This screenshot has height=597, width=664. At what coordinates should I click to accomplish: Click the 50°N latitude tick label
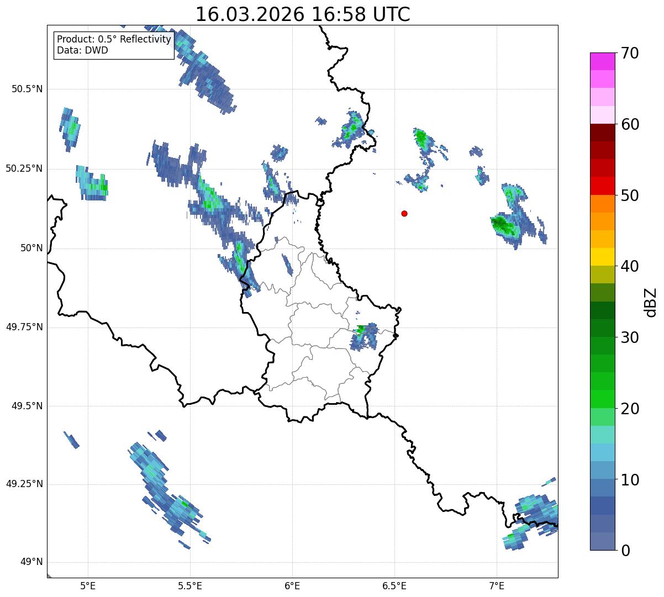(31, 248)
